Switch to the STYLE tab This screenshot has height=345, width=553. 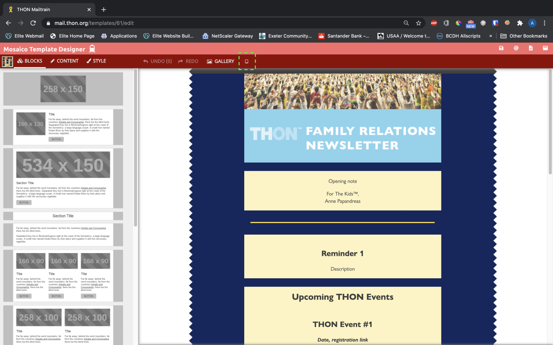pyautogui.click(x=96, y=61)
